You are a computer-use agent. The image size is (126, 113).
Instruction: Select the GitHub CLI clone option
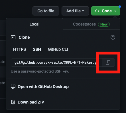[58, 49]
